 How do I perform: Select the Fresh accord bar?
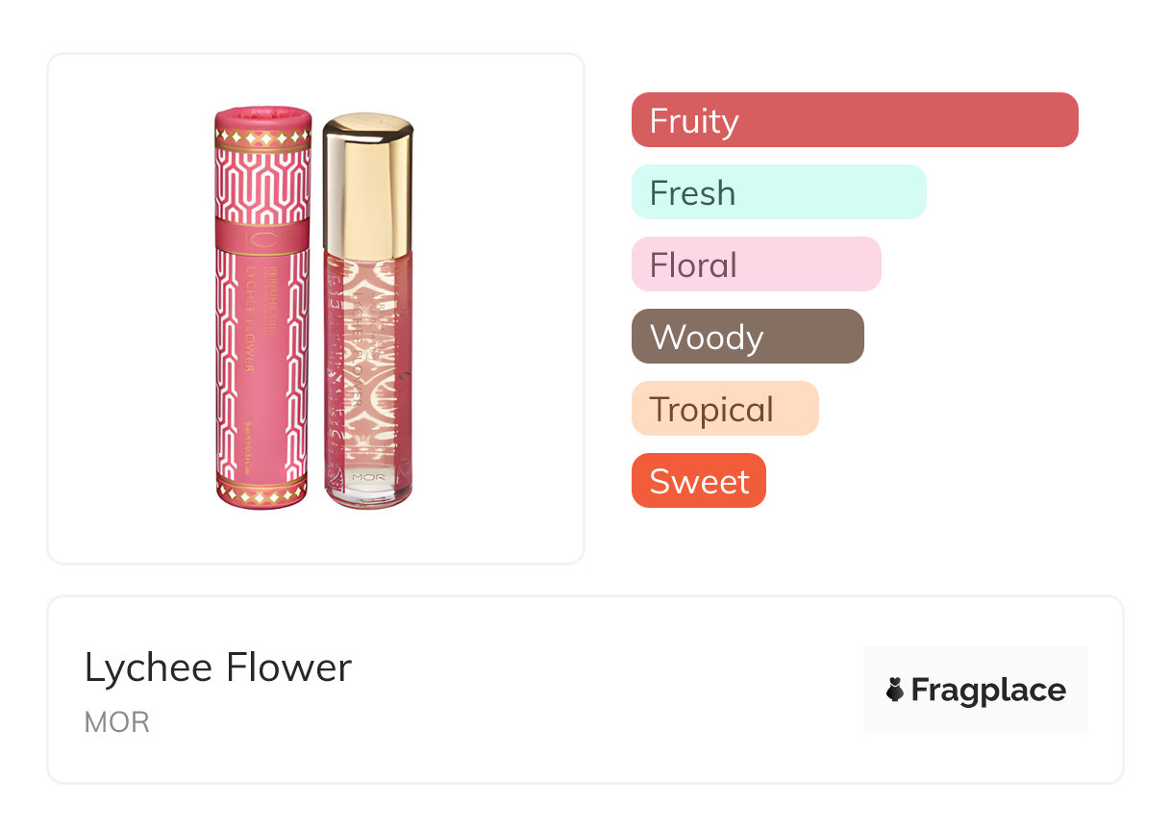pos(778,192)
